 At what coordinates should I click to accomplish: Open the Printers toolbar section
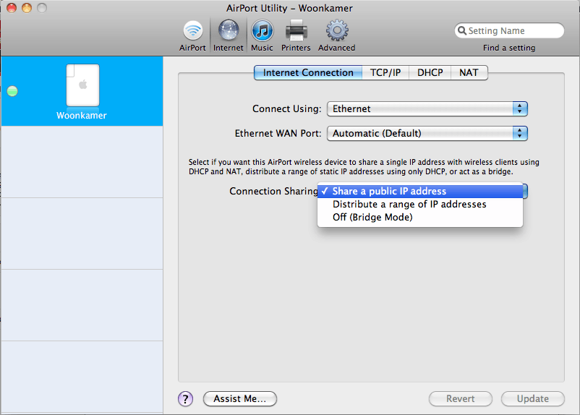click(296, 36)
